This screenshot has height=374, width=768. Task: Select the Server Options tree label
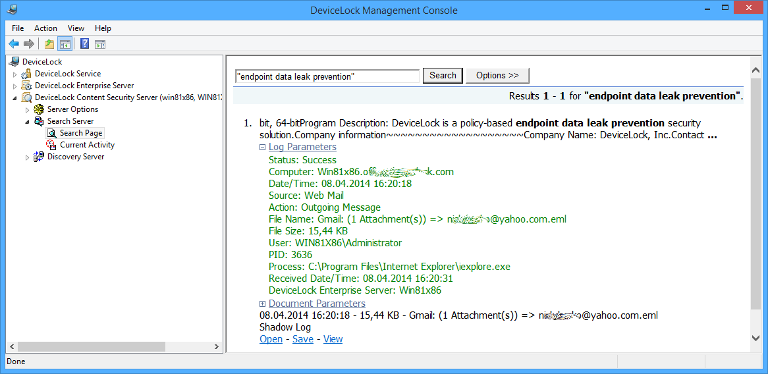[x=72, y=109]
